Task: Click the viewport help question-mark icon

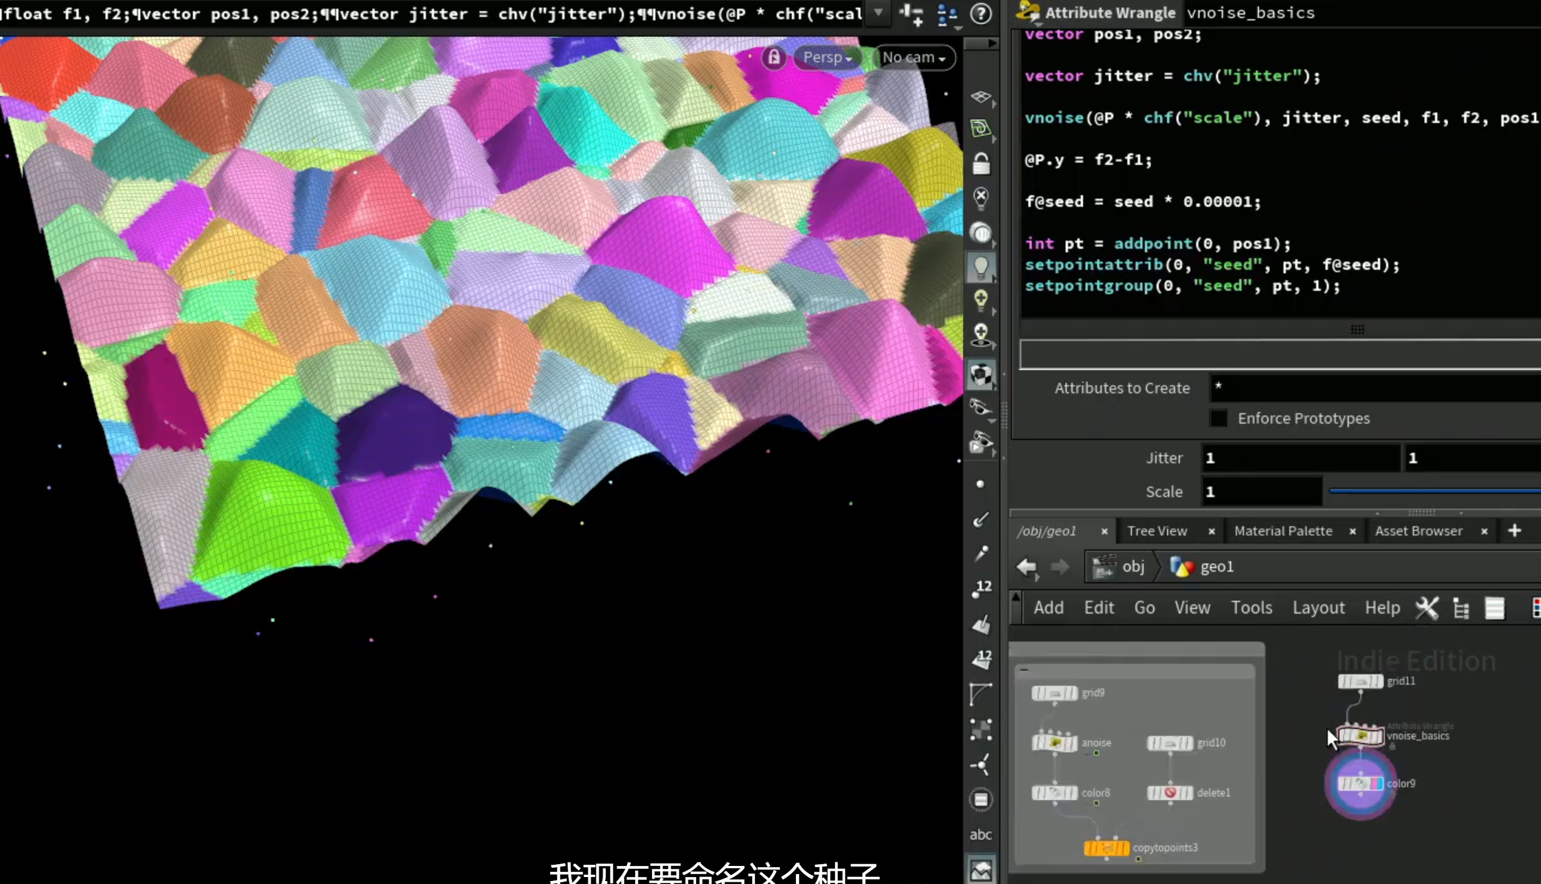Action: tap(981, 13)
